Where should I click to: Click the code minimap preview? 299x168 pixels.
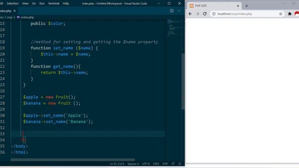pos(174,28)
